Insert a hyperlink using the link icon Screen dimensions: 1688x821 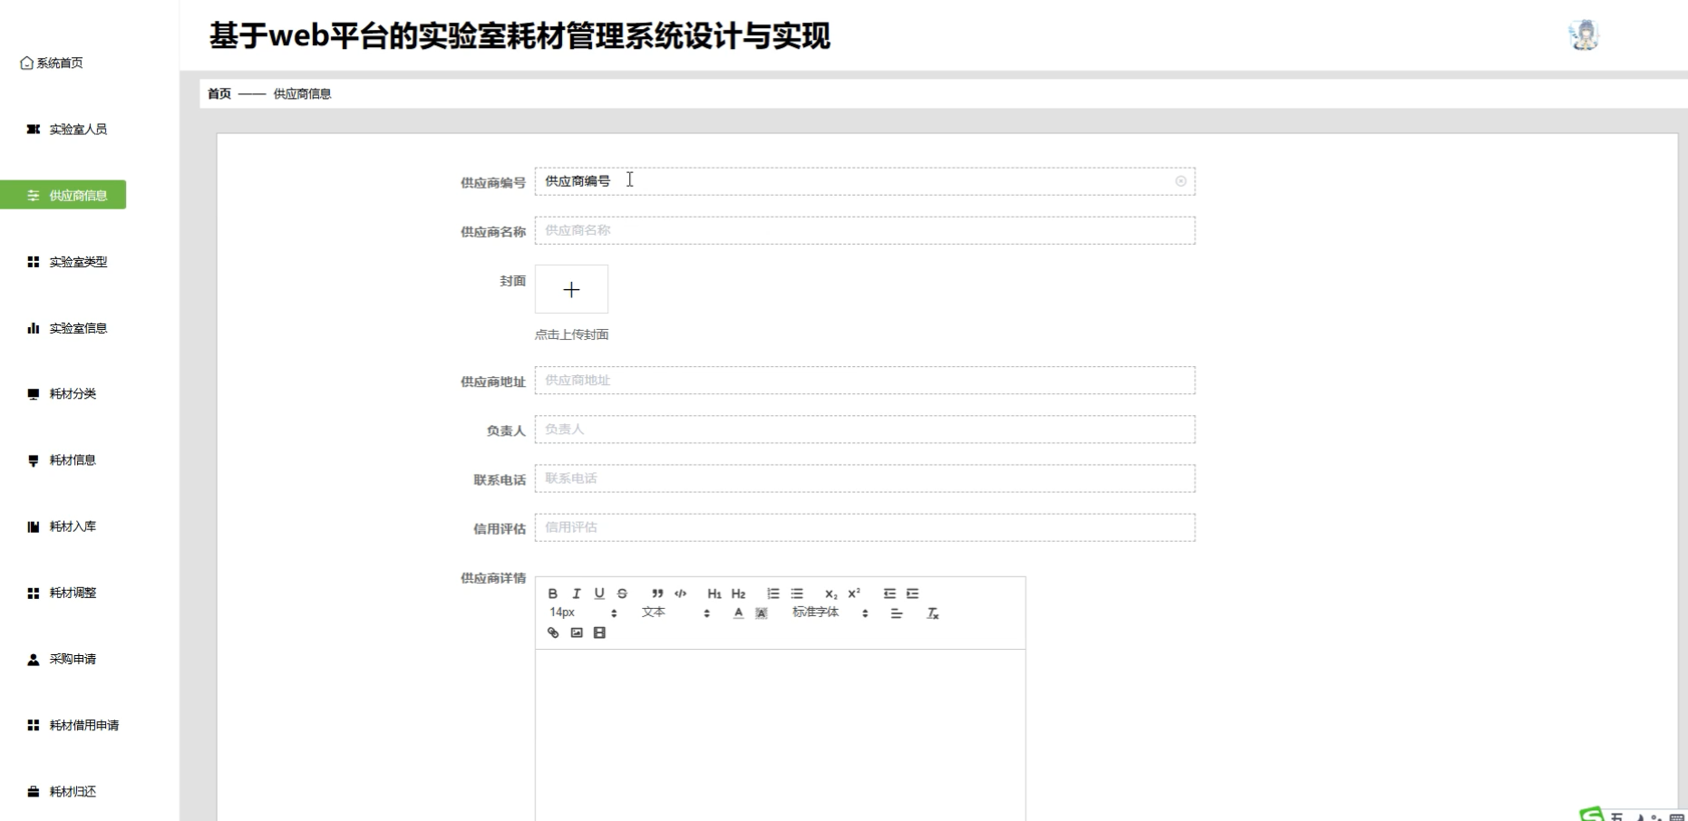[x=554, y=633]
